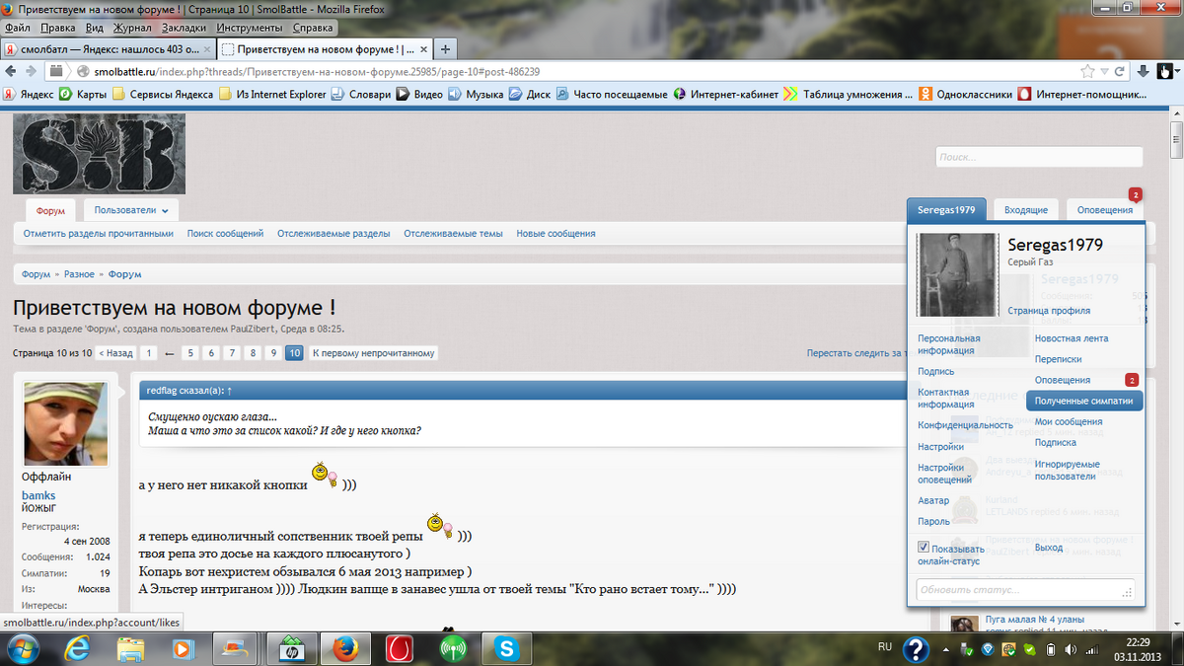Open the bamks user profile link

38,495
